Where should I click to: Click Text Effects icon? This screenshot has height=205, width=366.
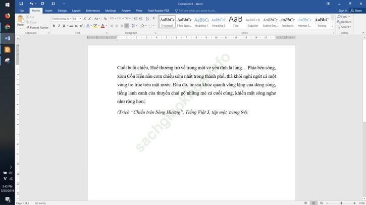tap(88, 26)
